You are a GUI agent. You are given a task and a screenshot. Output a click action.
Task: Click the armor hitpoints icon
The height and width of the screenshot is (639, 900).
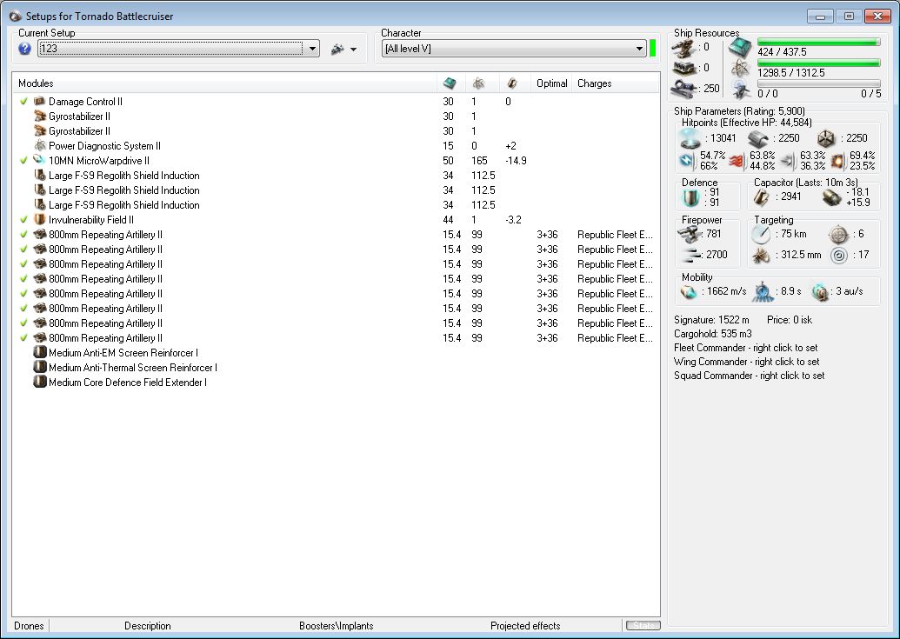[758, 138]
